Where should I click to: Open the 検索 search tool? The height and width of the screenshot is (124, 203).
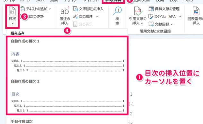117,16
